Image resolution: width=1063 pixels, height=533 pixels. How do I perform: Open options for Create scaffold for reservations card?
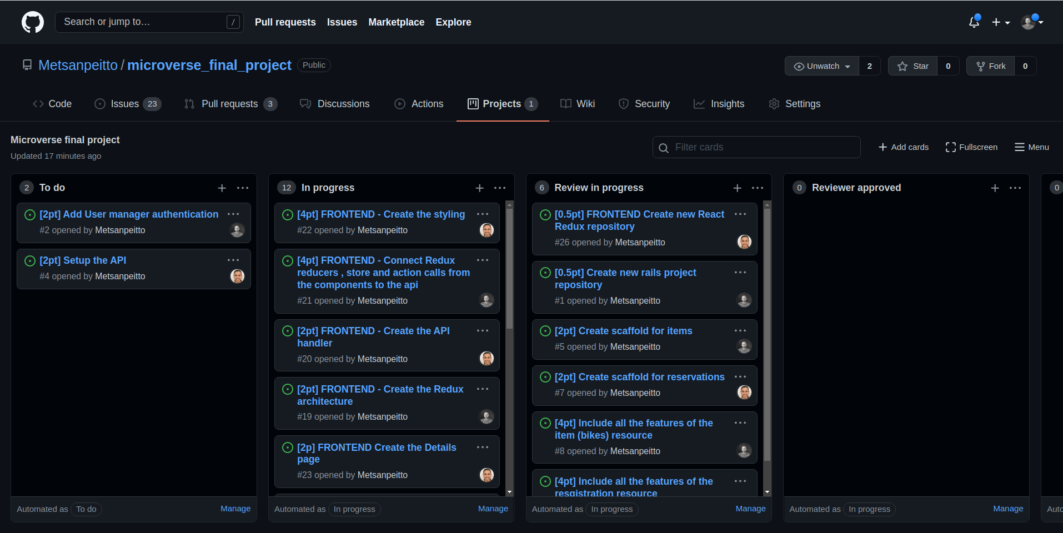coord(740,377)
